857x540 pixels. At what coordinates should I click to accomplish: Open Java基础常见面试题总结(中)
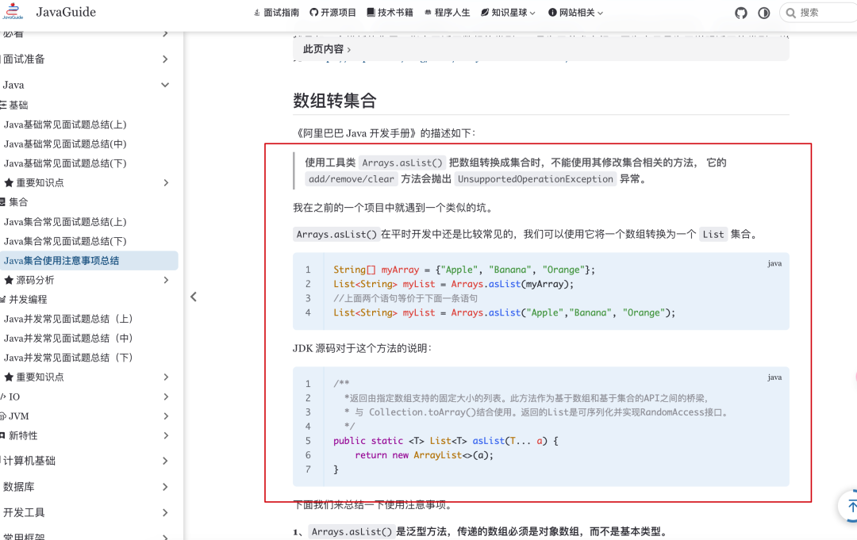coord(65,144)
